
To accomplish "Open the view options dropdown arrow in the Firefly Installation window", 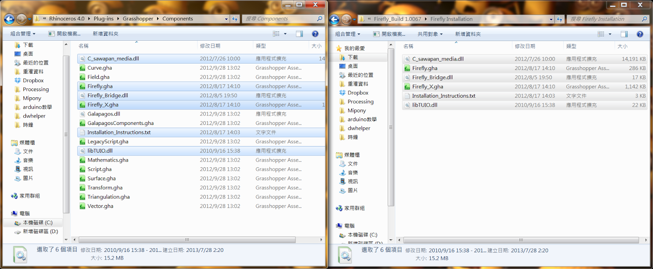I will 610,34.
